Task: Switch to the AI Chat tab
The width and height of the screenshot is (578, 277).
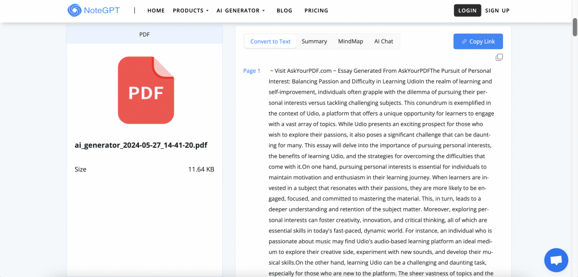Action: point(384,41)
